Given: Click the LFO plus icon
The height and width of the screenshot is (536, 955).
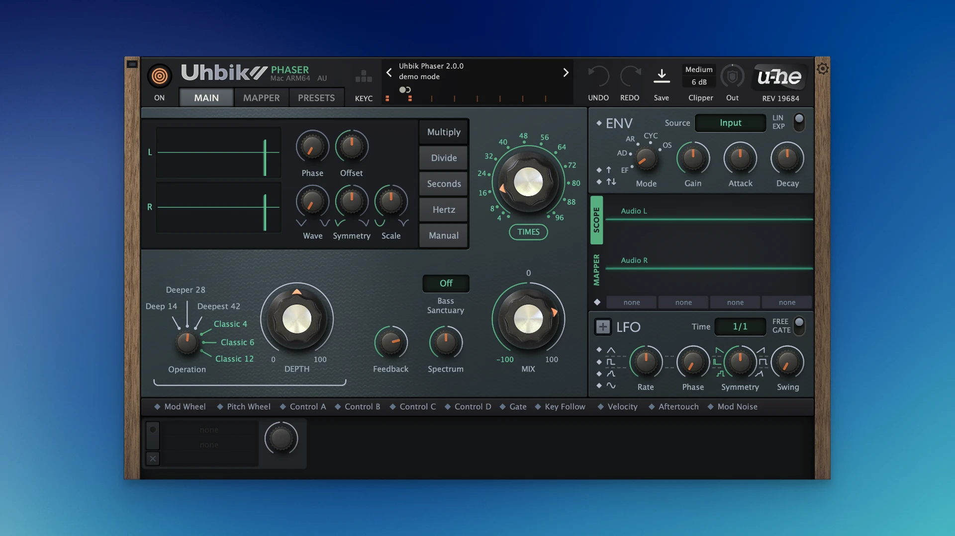Looking at the screenshot, I should [603, 327].
